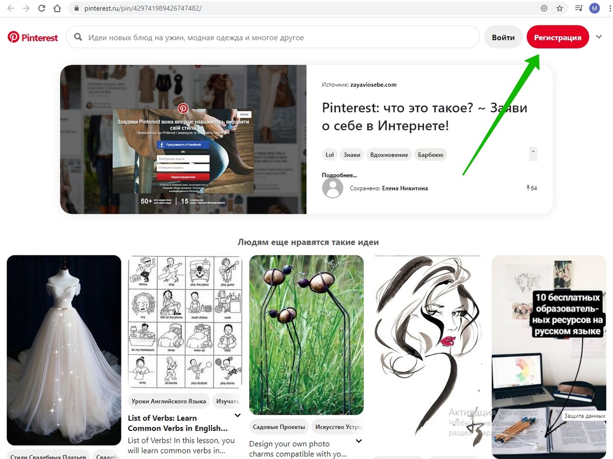613x459 pixels.
Task: Click the Защита данных label
Action: click(x=584, y=416)
